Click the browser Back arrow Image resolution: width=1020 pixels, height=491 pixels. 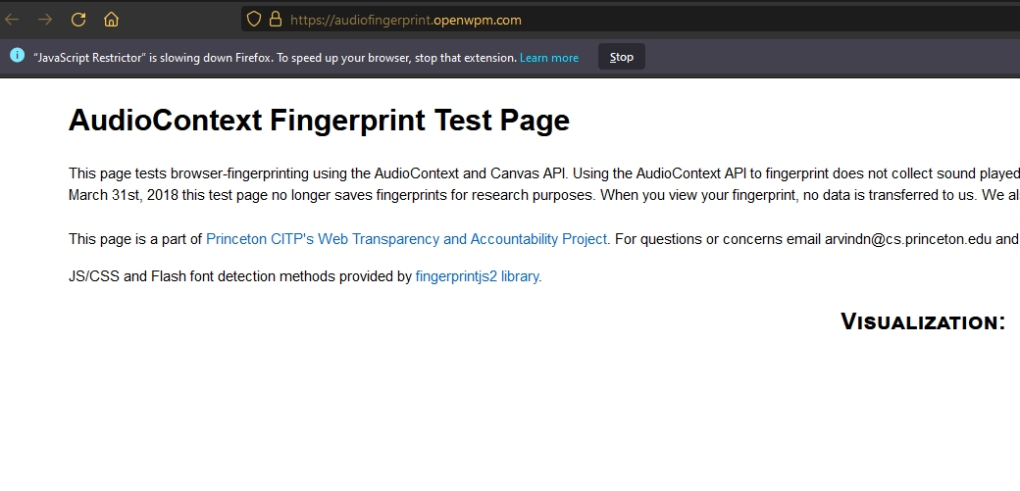click(13, 19)
